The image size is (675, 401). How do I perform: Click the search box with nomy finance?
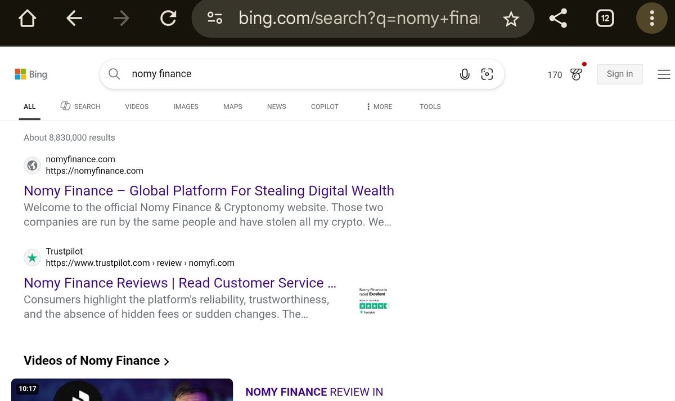(x=302, y=74)
